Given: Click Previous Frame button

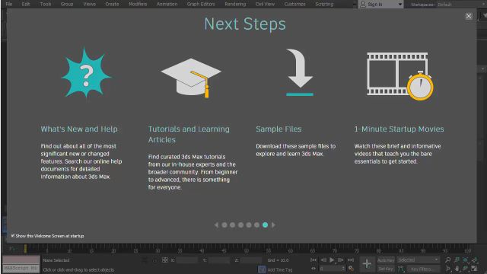Looking at the screenshot, I should [323, 260].
